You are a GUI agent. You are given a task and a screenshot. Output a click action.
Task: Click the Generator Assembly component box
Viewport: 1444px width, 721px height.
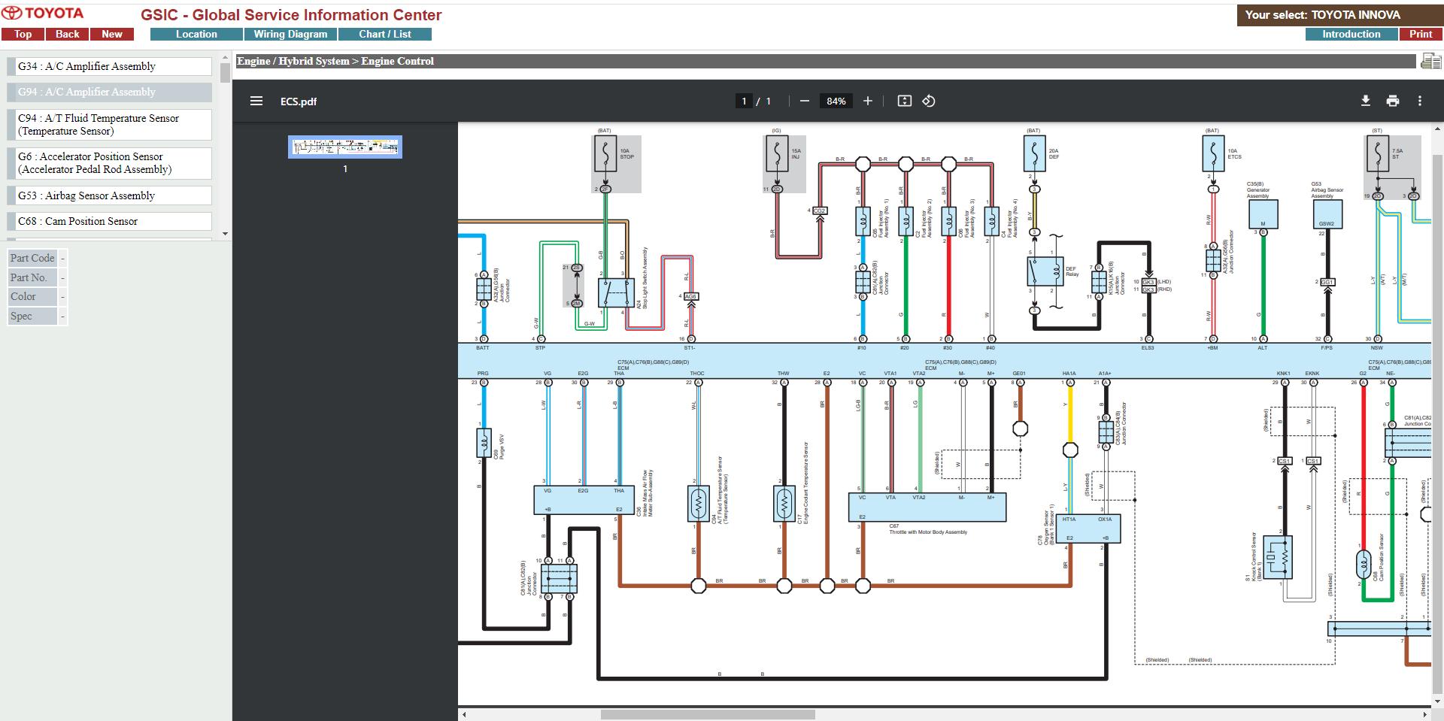1263,215
